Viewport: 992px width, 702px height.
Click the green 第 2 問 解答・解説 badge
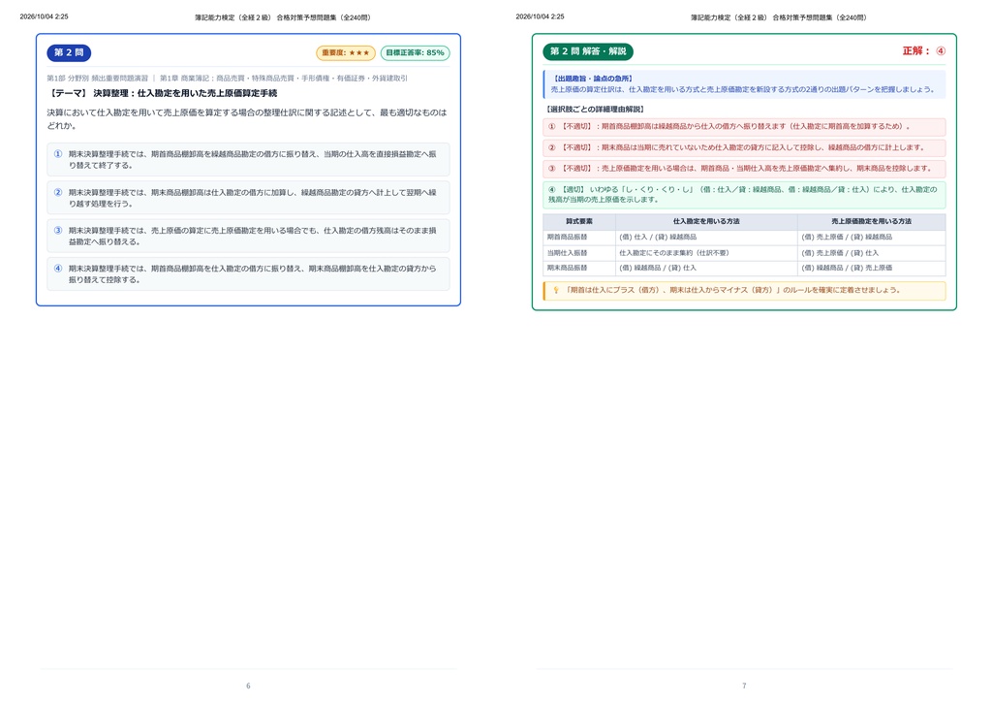click(588, 51)
